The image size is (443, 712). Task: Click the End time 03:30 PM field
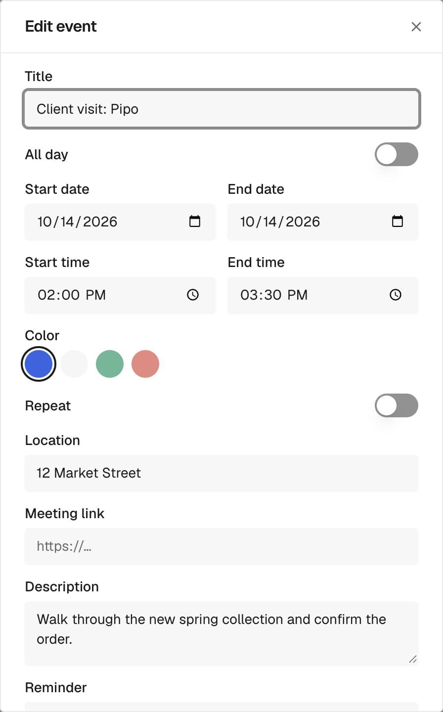point(323,295)
